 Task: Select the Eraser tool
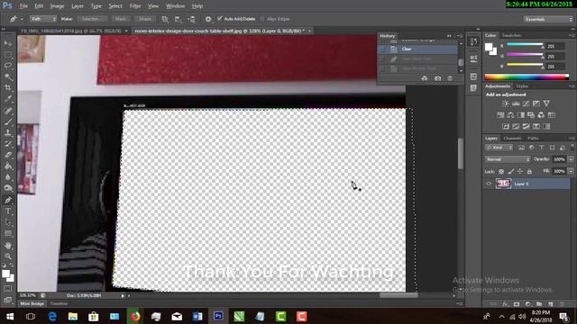(x=8, y=155)
